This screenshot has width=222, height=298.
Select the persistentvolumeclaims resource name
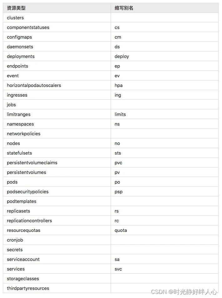pos(32,163)
